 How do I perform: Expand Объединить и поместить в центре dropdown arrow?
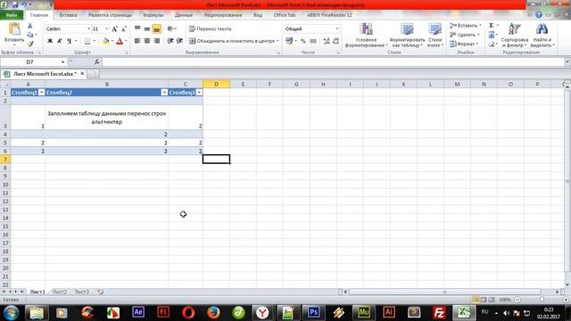(x=277, y=41)
